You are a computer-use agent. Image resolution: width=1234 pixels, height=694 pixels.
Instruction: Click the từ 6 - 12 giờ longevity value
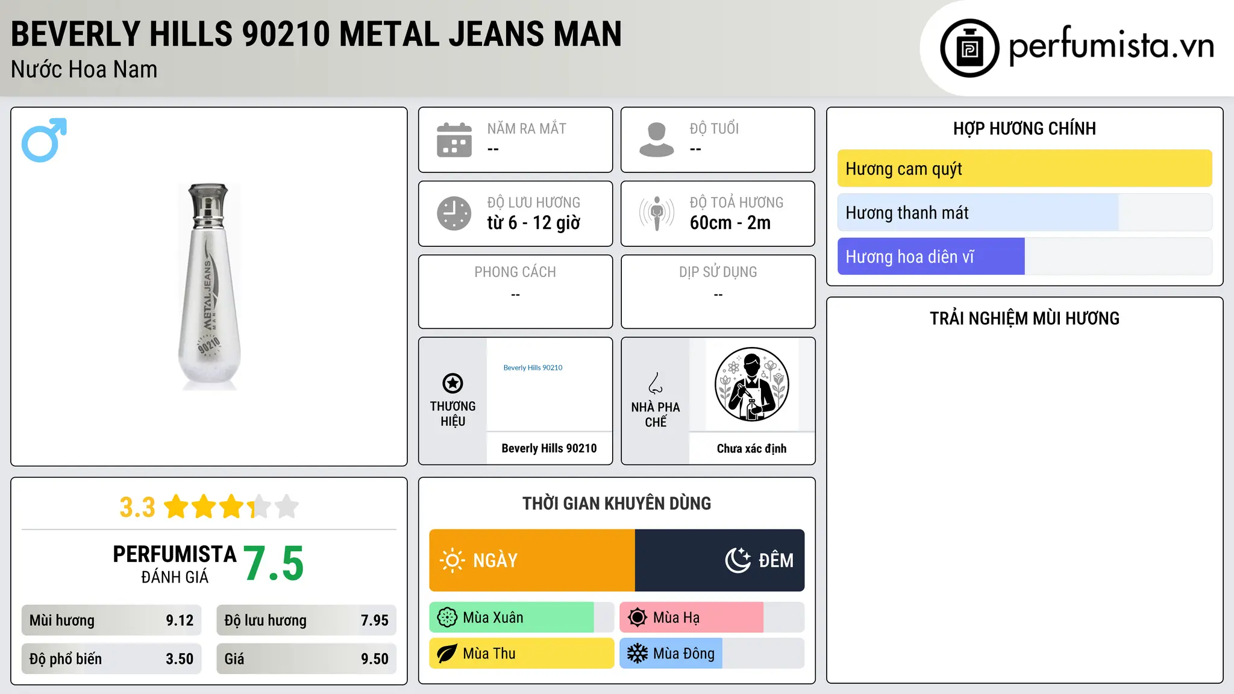(x=534, y=223)
